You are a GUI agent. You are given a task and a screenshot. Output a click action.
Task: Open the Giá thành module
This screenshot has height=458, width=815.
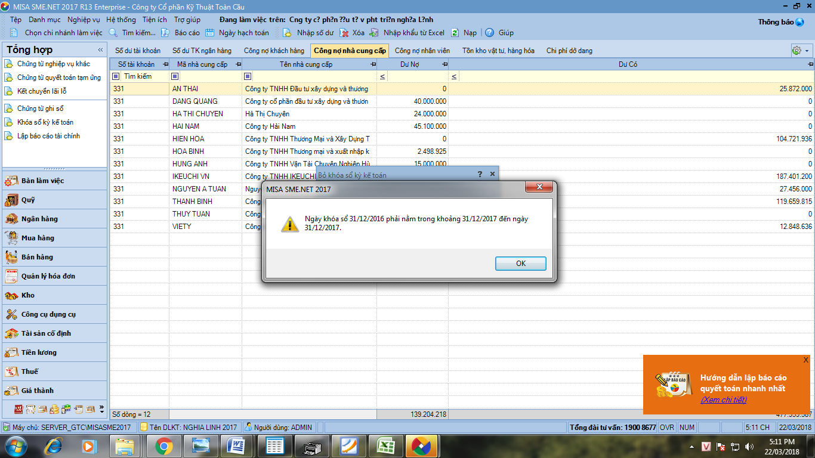[x=54, y=391]
